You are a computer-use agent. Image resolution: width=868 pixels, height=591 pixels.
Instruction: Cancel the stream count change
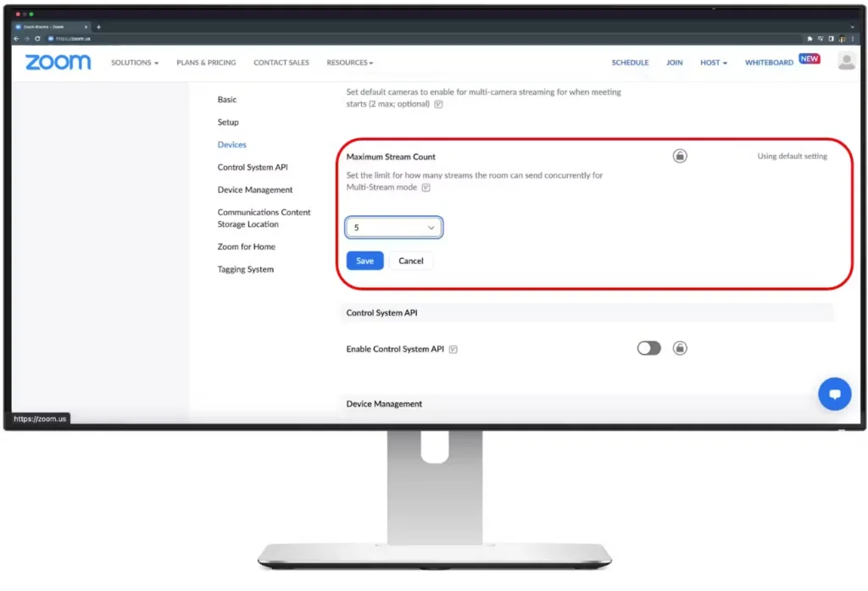pos(411,261)
